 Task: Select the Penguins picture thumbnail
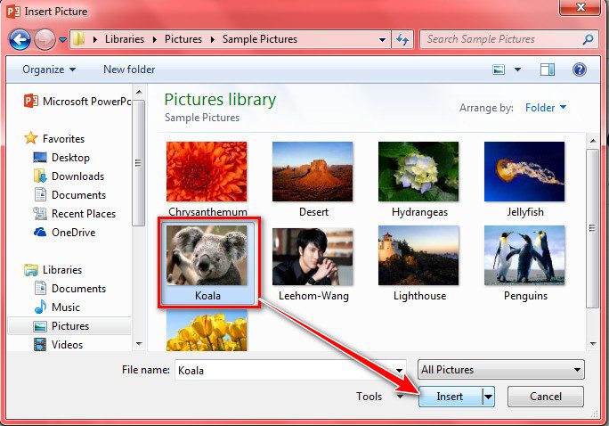[524, 256]
